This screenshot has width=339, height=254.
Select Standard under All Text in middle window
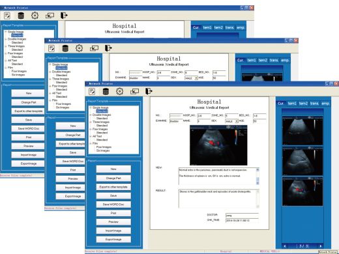[61, 96]
